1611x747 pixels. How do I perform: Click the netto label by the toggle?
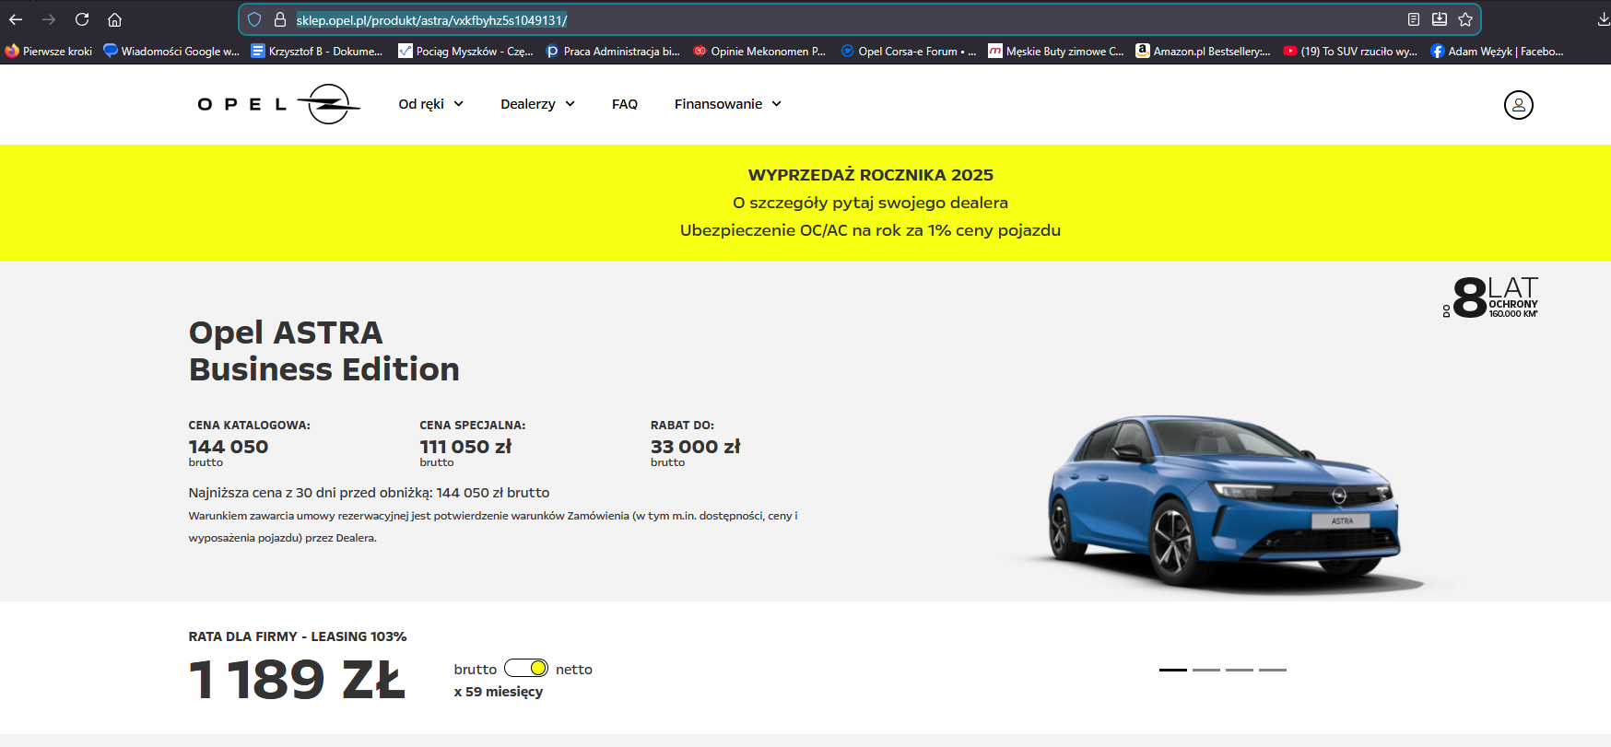(x=574, y=670)
